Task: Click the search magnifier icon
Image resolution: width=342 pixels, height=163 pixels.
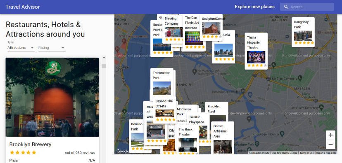Action: (x=286, y=7)
